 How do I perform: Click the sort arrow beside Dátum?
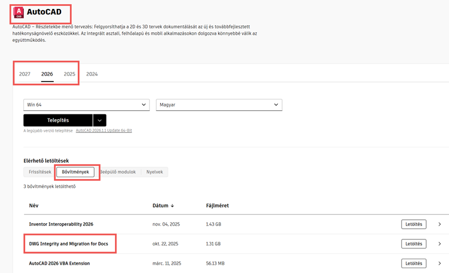coord(172,206)
